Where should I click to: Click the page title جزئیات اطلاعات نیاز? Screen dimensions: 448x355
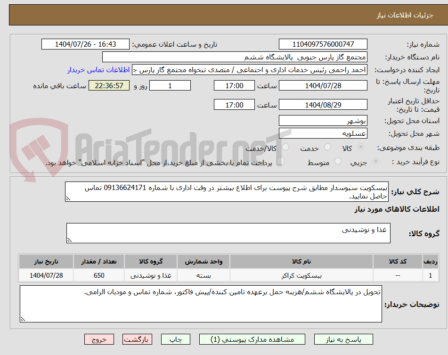tap(405, 15)
